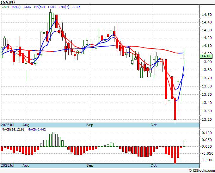Image resolution: width=215 pixels, height=173 pixels.
Task: Click the 13.20 price axis label
Action: tap(207, 119)
